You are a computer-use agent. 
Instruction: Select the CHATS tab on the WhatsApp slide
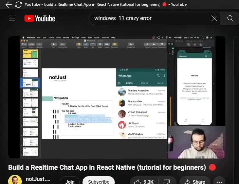[129, 83]
